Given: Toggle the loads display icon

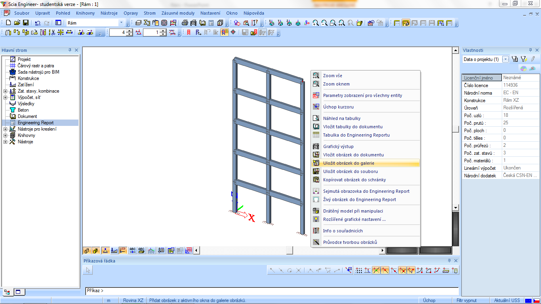Looking at the screenshot, I should (114, 250).
